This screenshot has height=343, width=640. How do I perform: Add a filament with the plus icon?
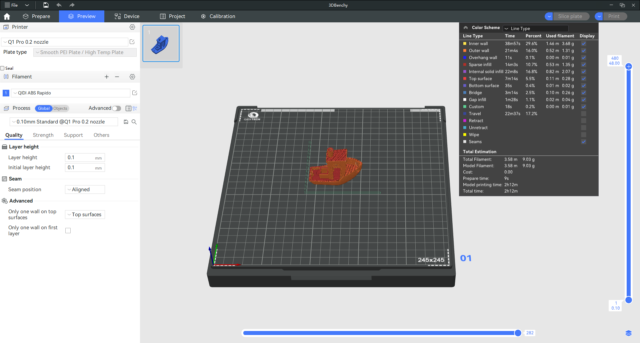coord(107,77)
